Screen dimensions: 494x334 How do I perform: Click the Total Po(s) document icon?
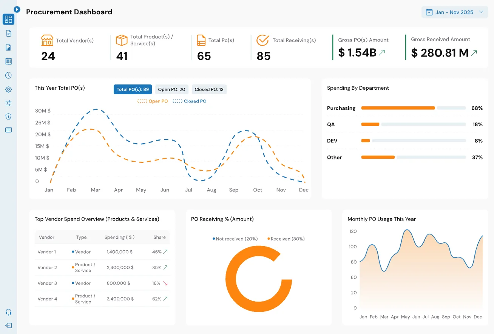[201, 40]
